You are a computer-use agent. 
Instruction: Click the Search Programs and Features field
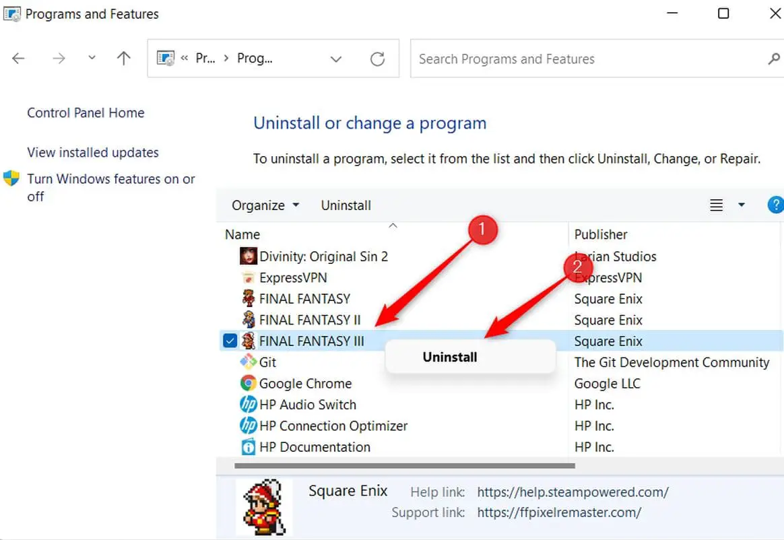[586, 59]
